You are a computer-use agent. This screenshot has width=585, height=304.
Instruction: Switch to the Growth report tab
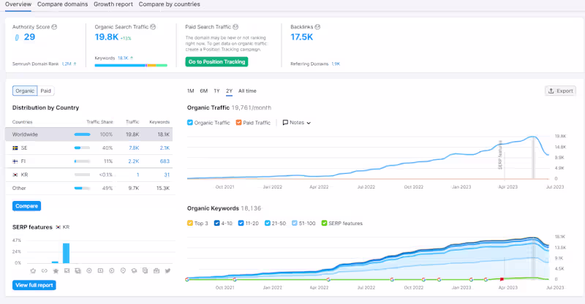click(x=113, y=4)
